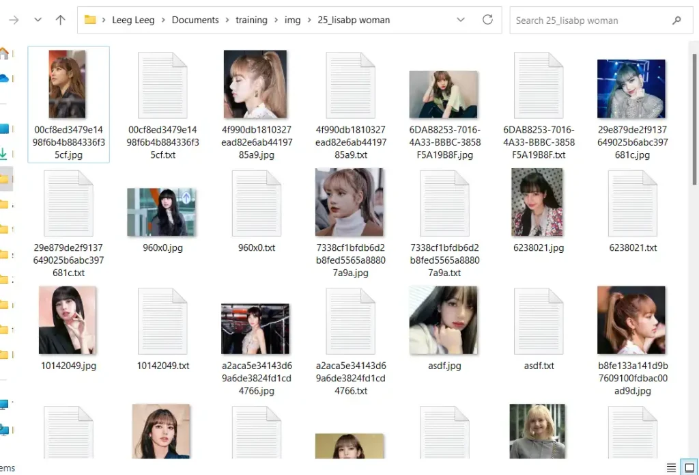The height and width of the screenshot is (475, 699).
Task: Select the 10142049.txt file icon
Action: click(x=162, y=321)
